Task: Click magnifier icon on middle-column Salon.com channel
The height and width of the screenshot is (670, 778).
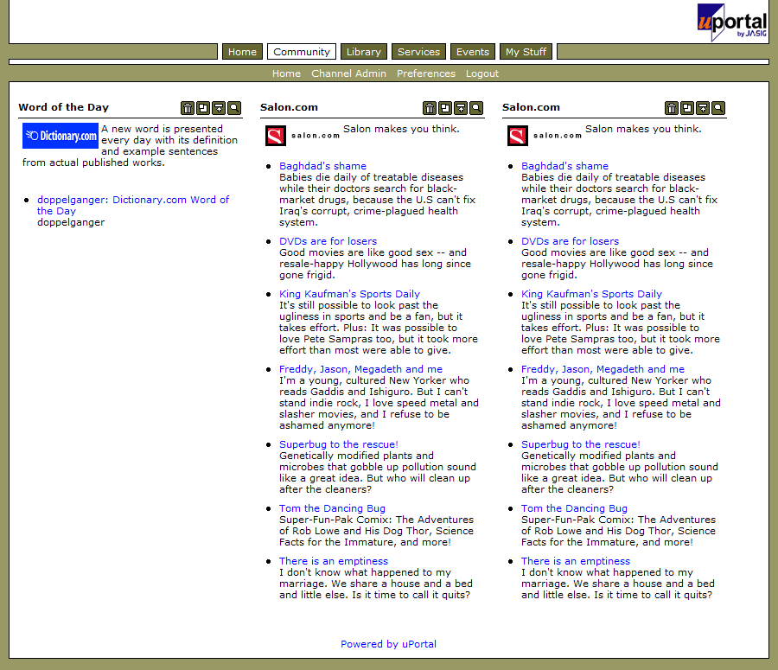Action: point(476,108)
